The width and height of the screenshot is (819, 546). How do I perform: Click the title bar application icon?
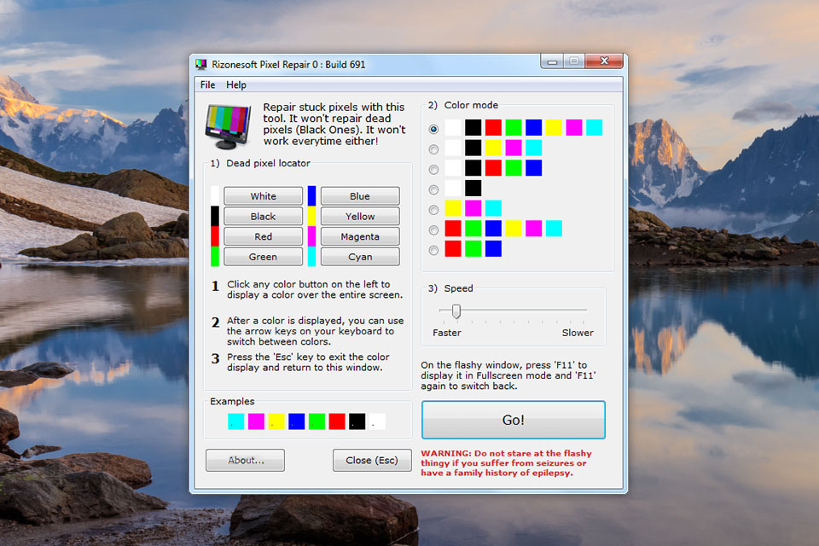pos(201,64)
